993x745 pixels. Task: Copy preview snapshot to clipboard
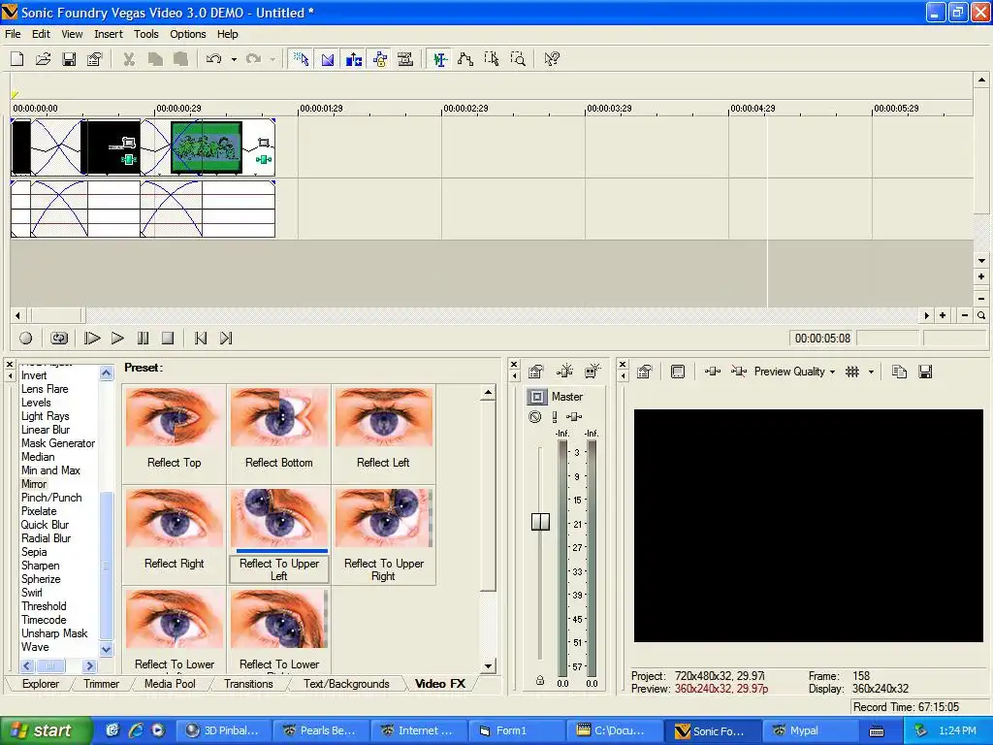click(x=899, y=372)
